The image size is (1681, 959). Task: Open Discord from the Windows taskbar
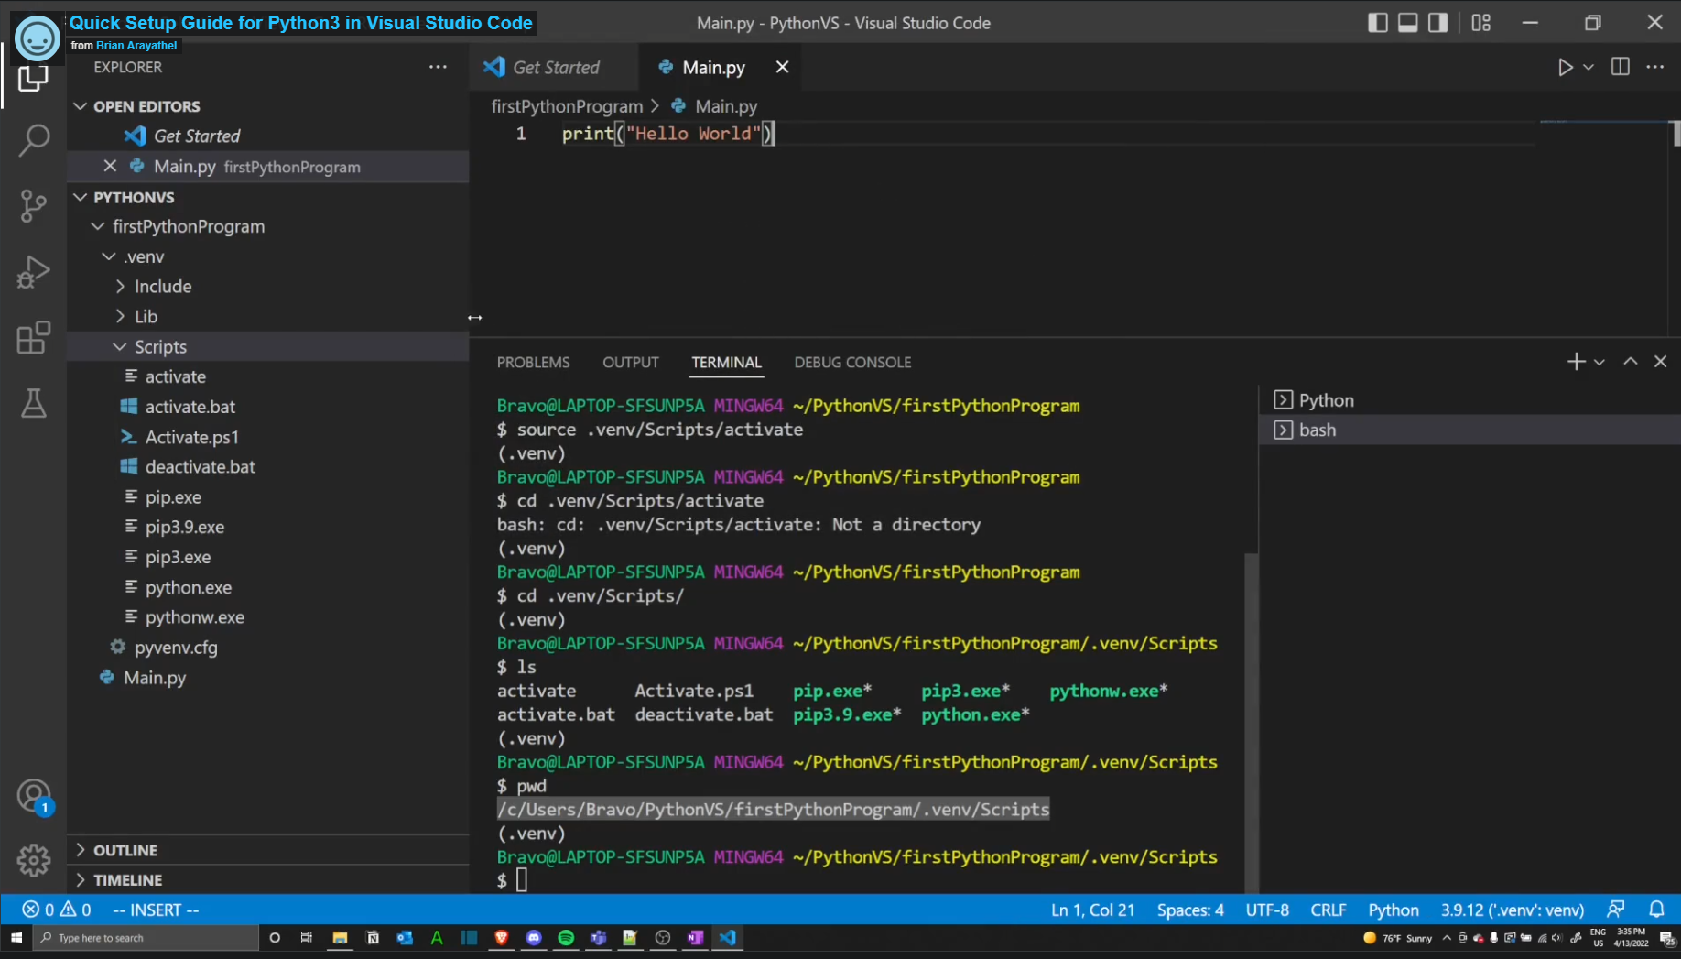tap(534, 938)
